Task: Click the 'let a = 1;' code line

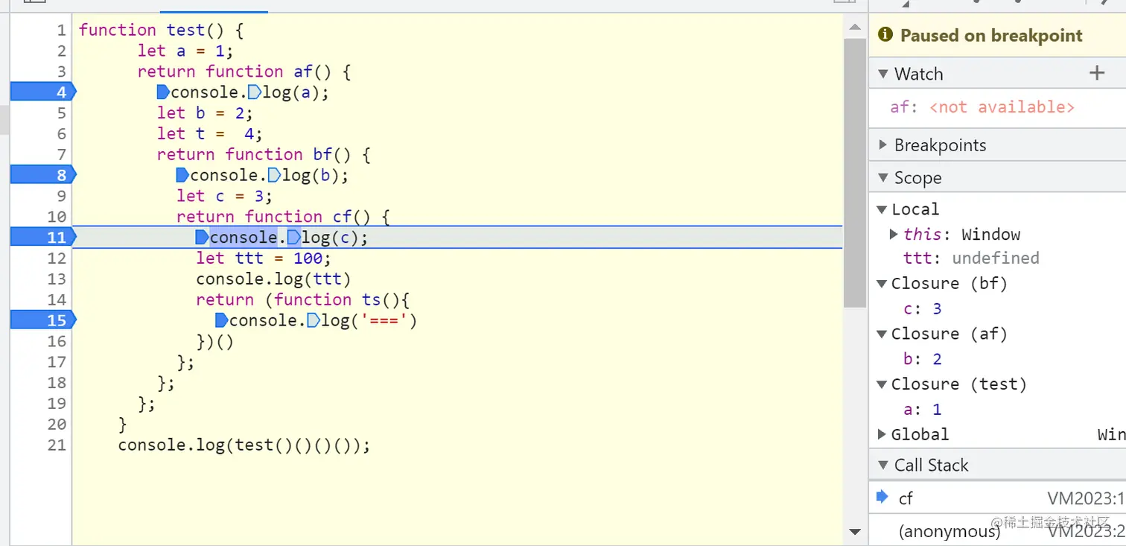Action: point(185,51)
